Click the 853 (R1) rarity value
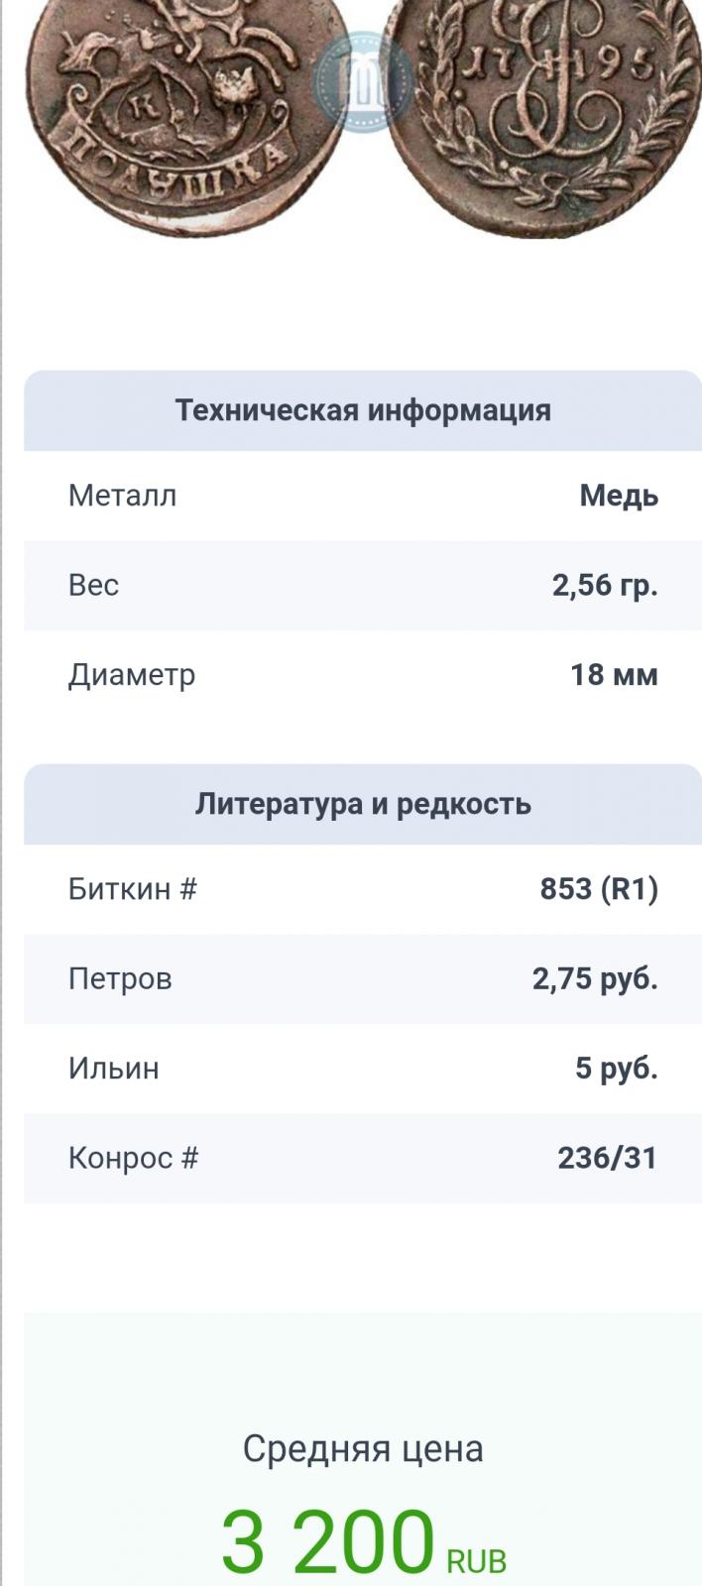This screenshot has width=702, height=1586. pyautogui.click(x=599, y=889)
